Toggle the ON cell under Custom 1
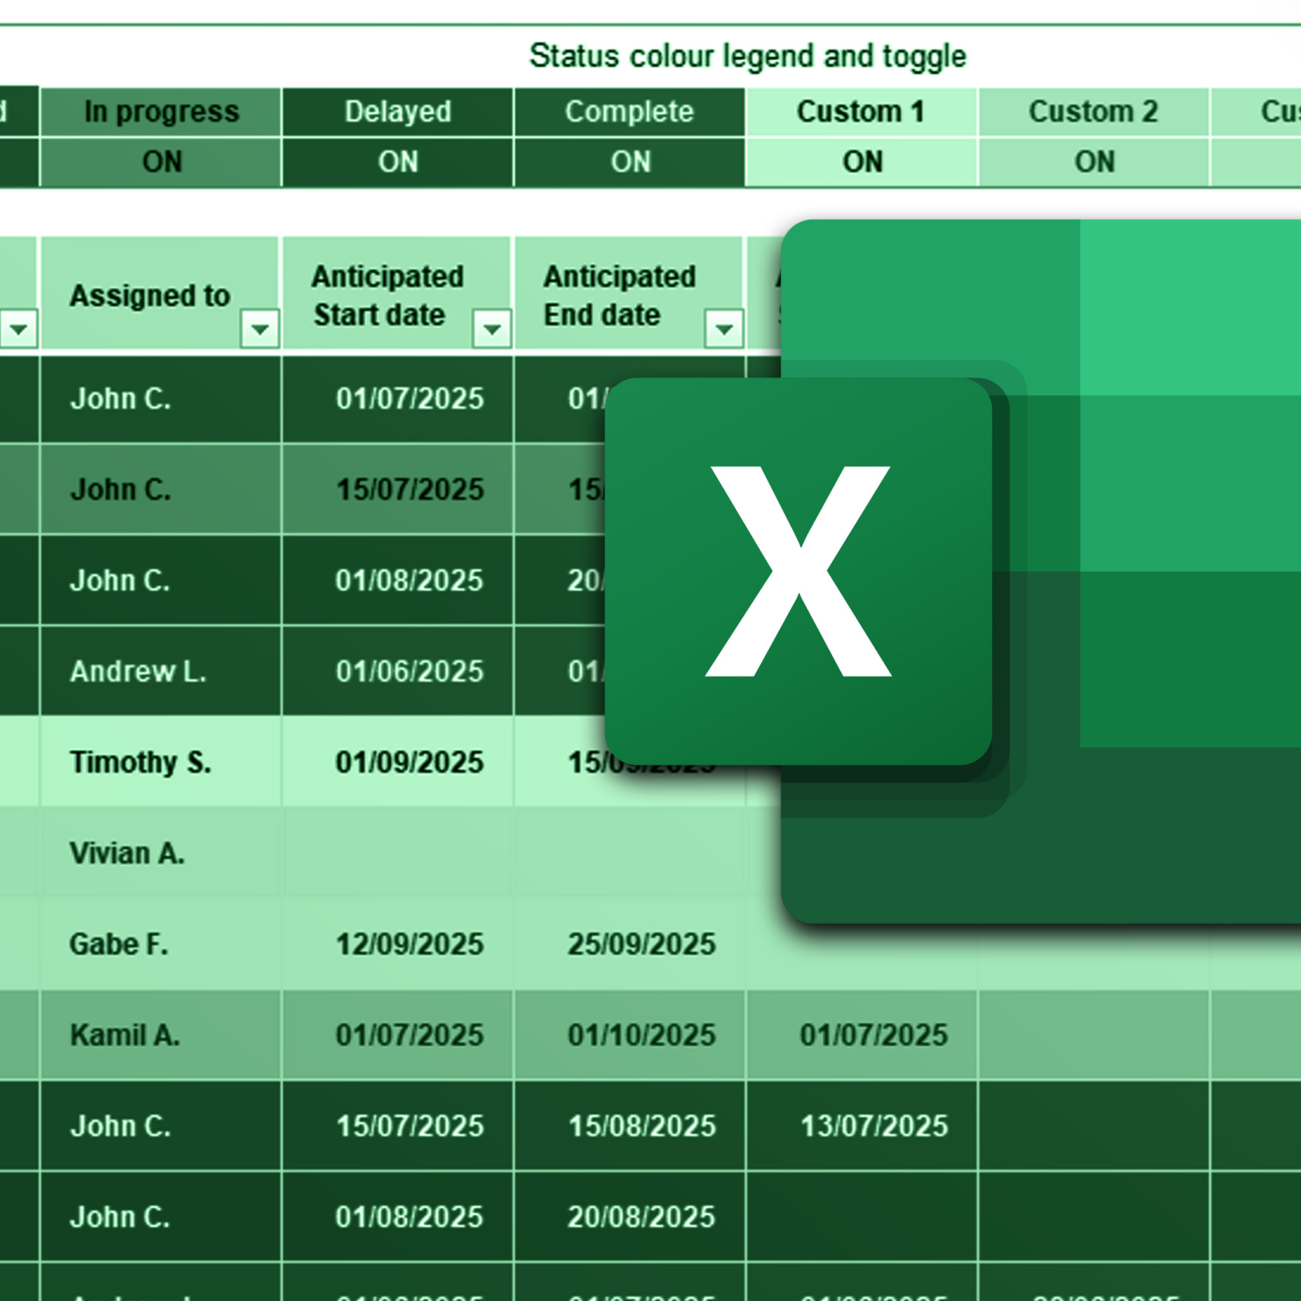The image size is (1301, 1301). pyautogui.click(x=862, y=161)
